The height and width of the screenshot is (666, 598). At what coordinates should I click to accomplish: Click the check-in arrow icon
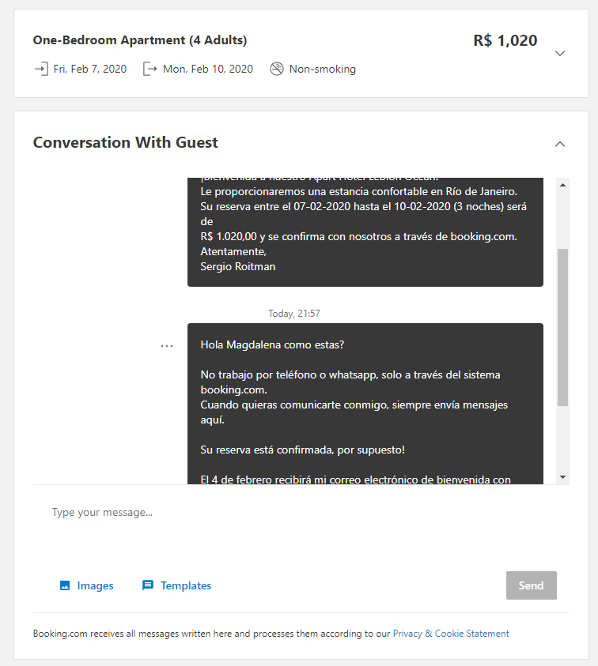coord(40,69)
